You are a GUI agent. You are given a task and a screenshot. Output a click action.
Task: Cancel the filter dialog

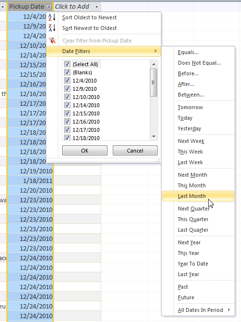[135, 151]
